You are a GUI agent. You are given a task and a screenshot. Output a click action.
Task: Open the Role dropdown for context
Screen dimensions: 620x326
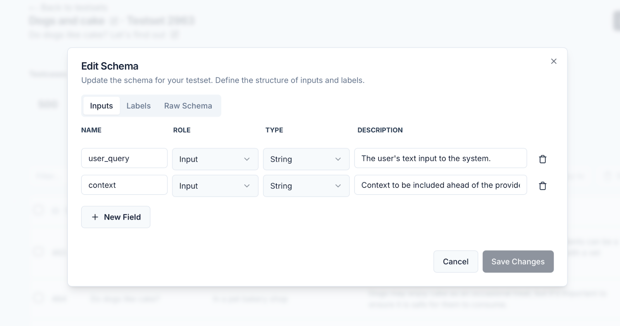215,186
